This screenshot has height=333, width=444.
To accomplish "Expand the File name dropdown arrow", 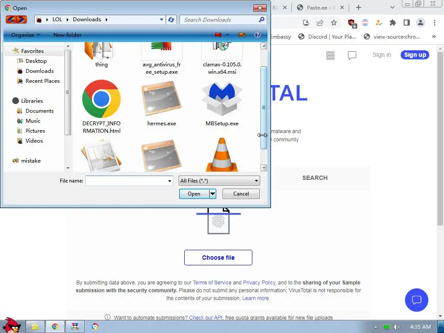I will pyautogui.click(x=170, y=181).
